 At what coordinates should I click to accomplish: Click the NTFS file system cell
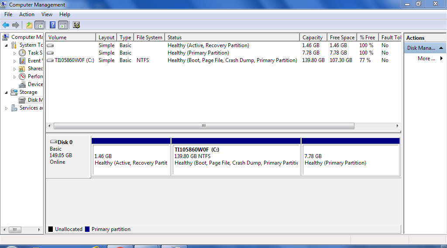point(143,60)
